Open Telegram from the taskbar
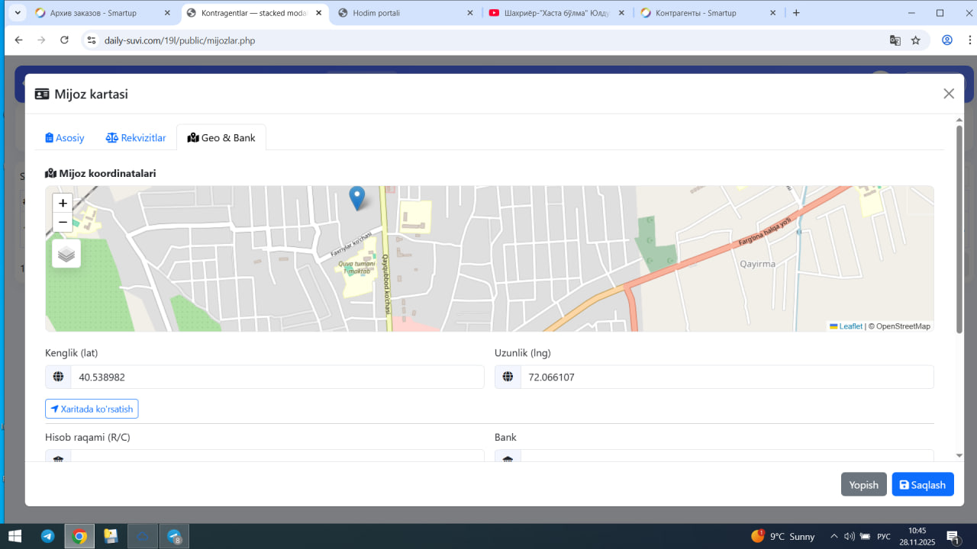Viewport: 977px width, 549px height. click(x=47, y=536)
